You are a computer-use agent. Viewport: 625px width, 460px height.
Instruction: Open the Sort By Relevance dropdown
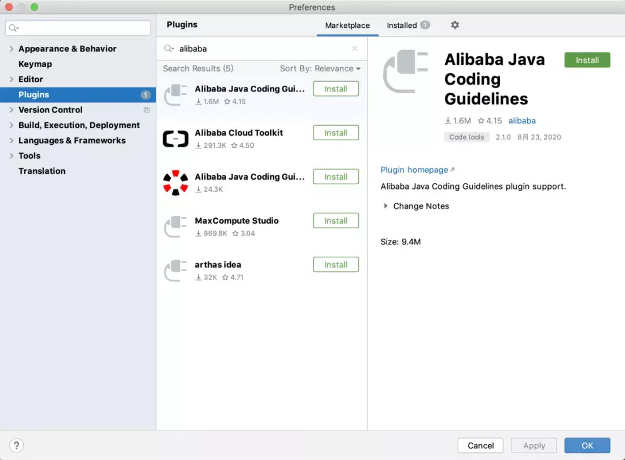(x=320, y=68)
